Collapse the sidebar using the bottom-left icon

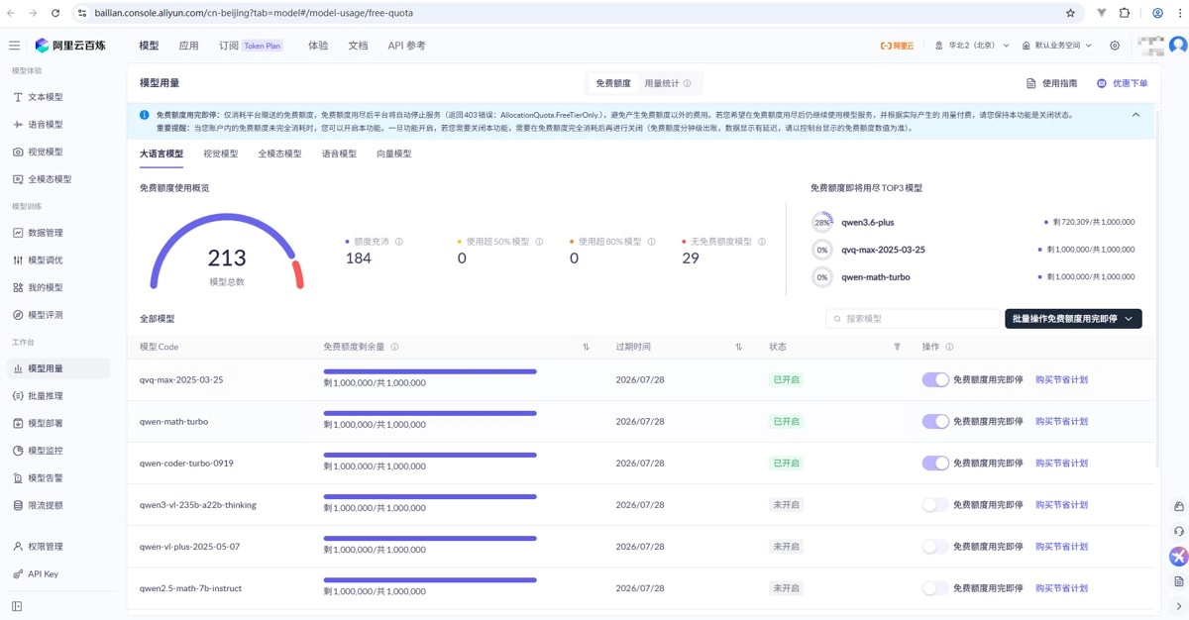[x=17, y=606]
